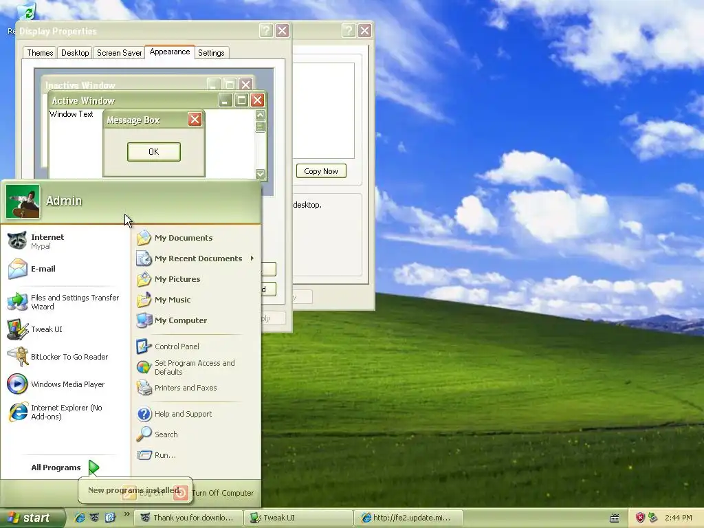The width and height of the screenshot is (704, 528).
Task: Launch Internet Explorer from Quick Launch
Action: pyautogui.click(x=80, y=518)
